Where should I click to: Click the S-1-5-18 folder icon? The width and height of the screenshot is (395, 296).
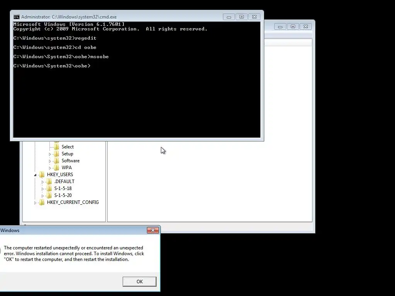[49, 188]
